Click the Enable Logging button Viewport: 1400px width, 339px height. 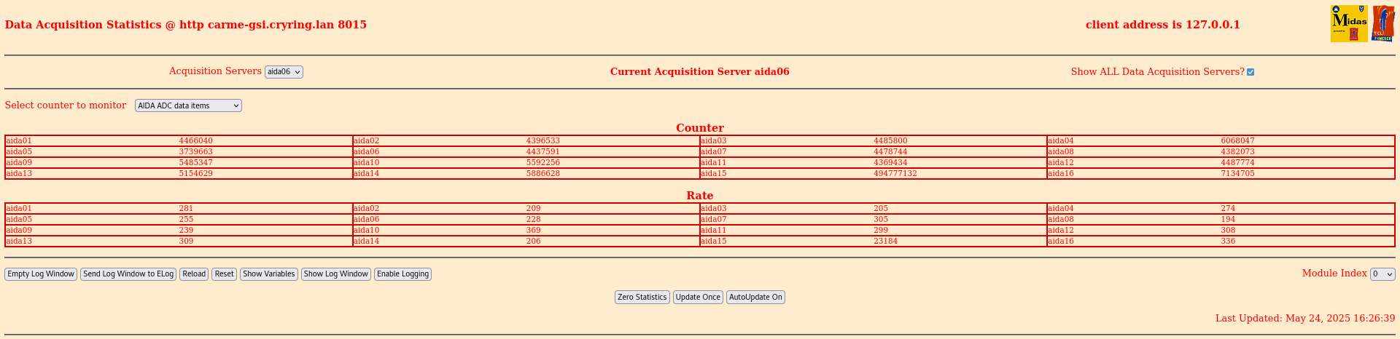pos(402,274)
